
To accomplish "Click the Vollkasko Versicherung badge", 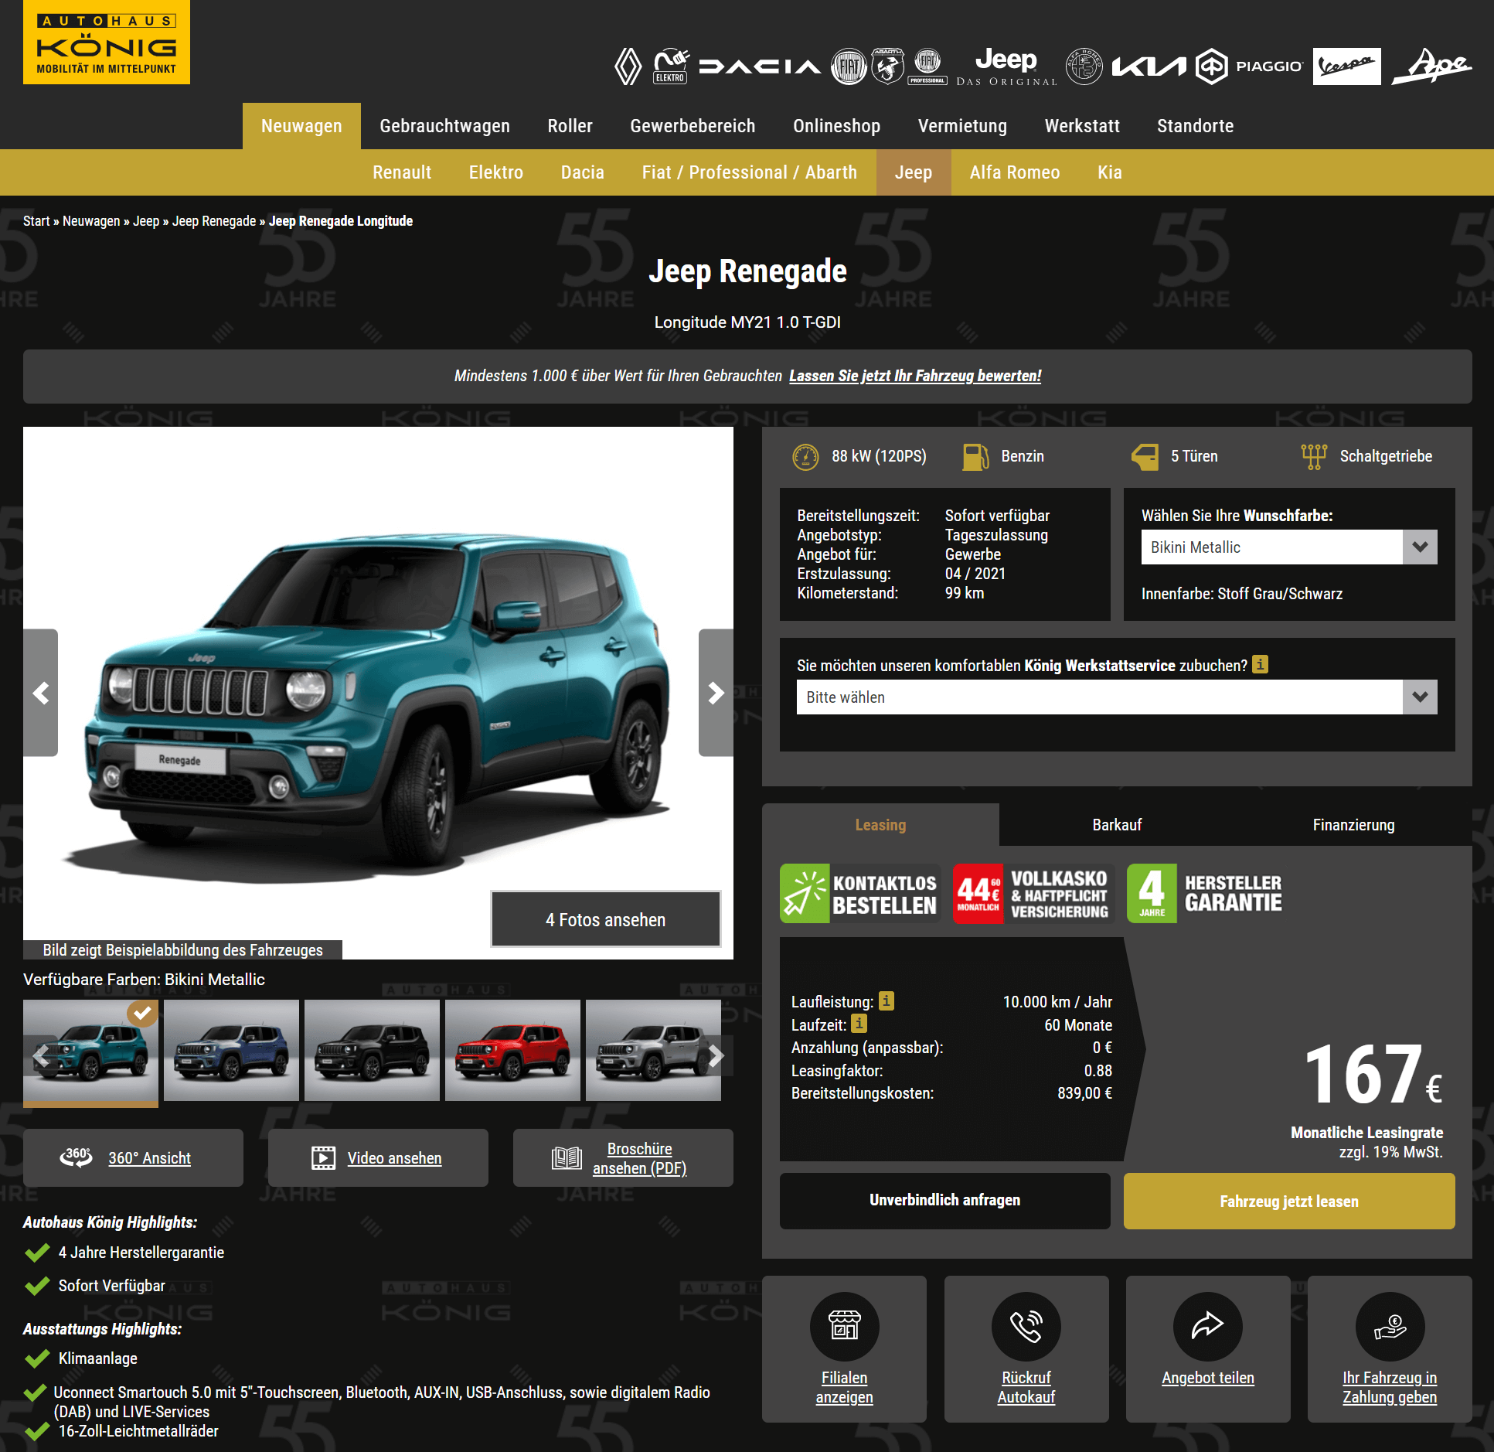I will (x=1033, y=894).
